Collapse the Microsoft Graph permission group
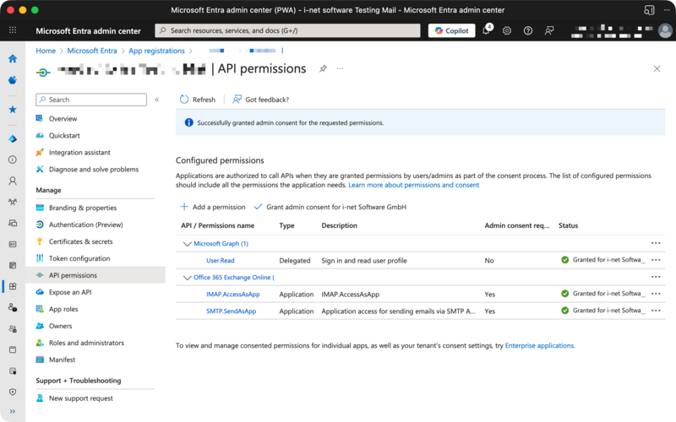The image size is (676, 422). click(x=188, y=244)
